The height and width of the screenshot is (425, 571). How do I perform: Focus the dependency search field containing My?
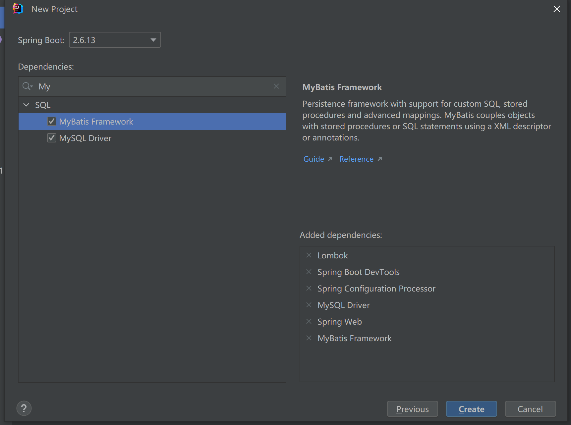tap(152, 86)
